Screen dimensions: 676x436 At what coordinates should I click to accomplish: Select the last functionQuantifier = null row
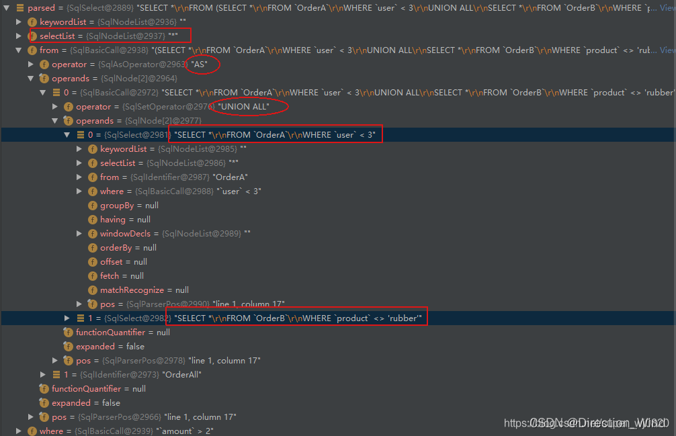(x=338, y=388)
